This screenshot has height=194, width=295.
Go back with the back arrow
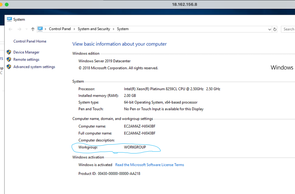point(10,29)
